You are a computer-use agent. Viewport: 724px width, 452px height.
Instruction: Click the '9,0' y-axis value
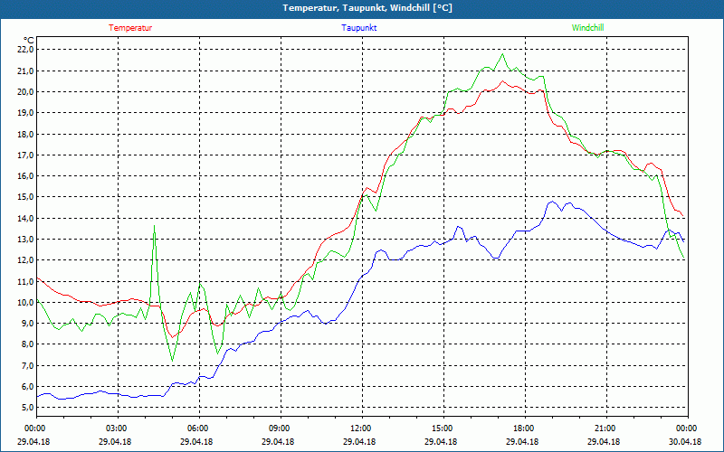[x=27, y=324]
